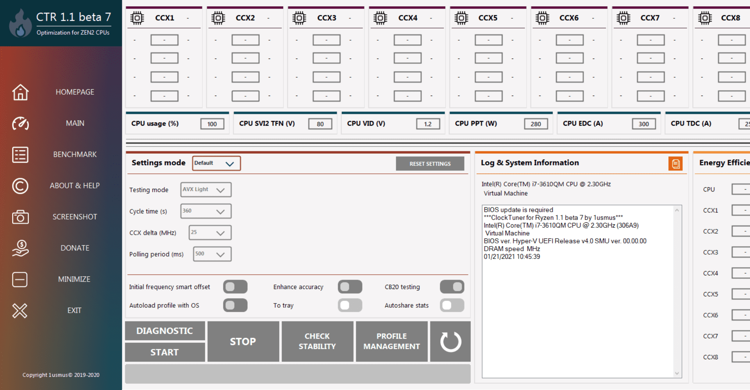Click the DIAGNOSTIC button

coord(165,331)
